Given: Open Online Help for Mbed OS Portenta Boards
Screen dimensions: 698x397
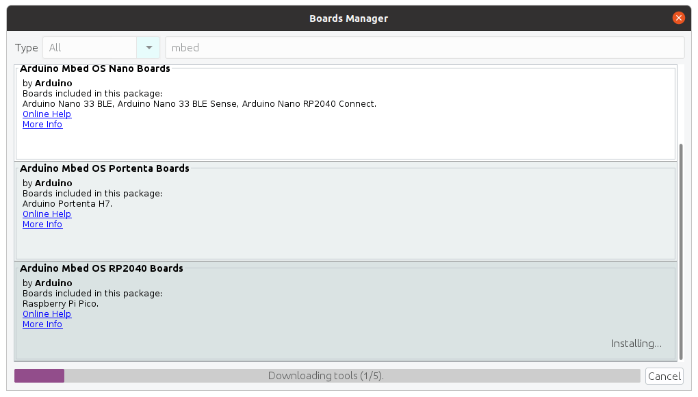Looking at the screenshot, I should pos(47,214).
